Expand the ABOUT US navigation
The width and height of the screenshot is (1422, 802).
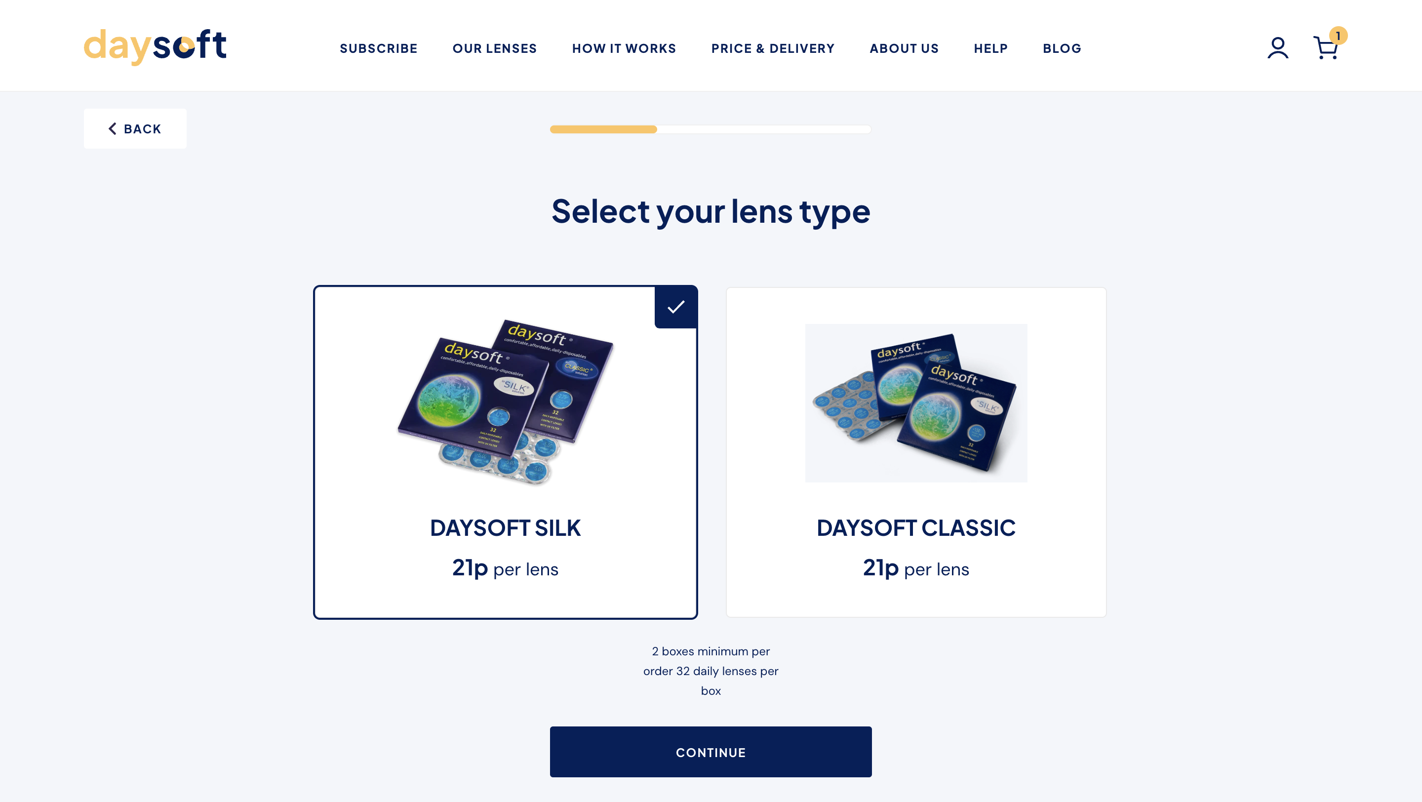click(905, 48)
